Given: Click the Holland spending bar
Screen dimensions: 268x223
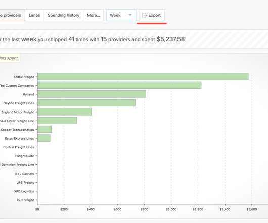Looking at the screenshot, I should click(92, 94).
